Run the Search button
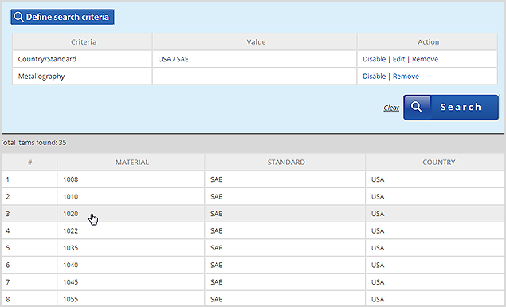506x307 pixels. pyautogui.click(x=451, y=107)
